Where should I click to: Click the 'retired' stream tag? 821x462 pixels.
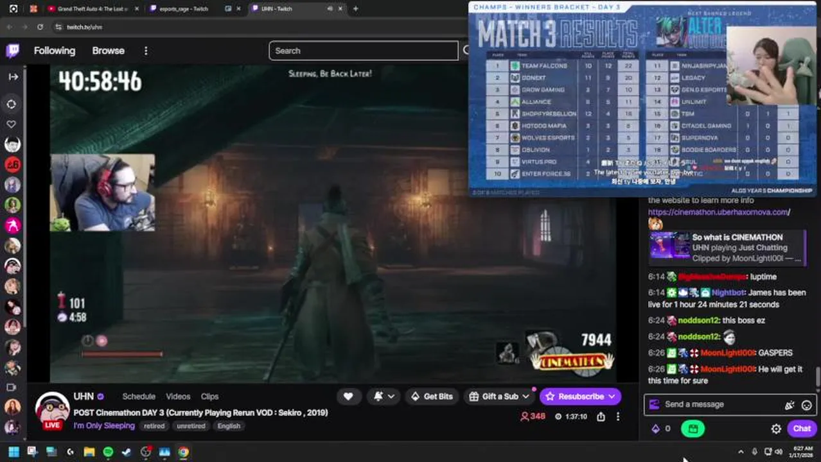[x=154, y=426]
